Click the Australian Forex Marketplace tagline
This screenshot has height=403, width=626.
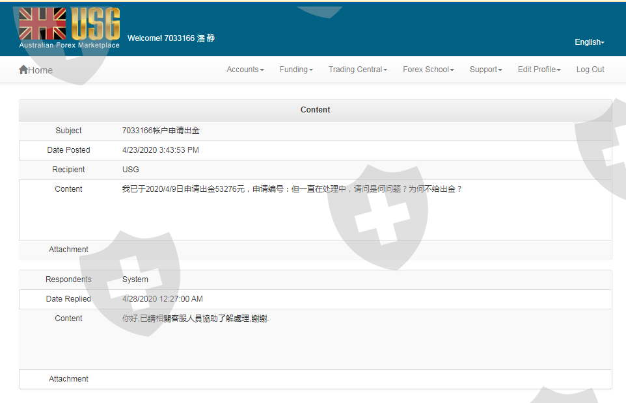coord(69,45)
